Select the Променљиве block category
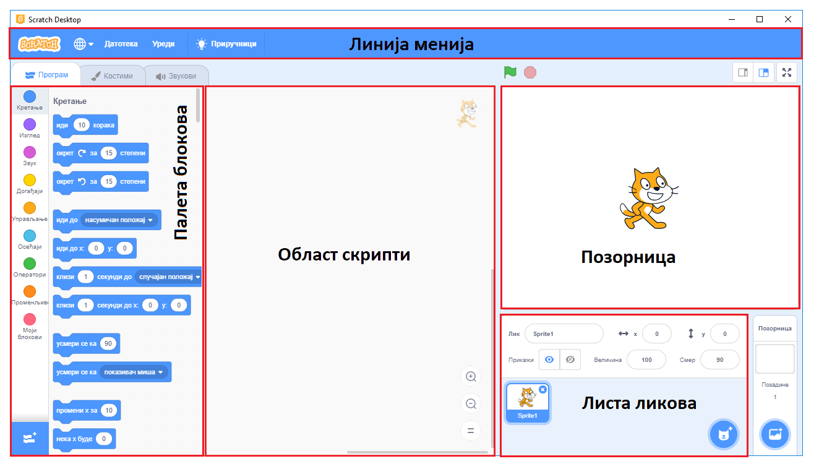819x469 pixels. tap(30, 296)
